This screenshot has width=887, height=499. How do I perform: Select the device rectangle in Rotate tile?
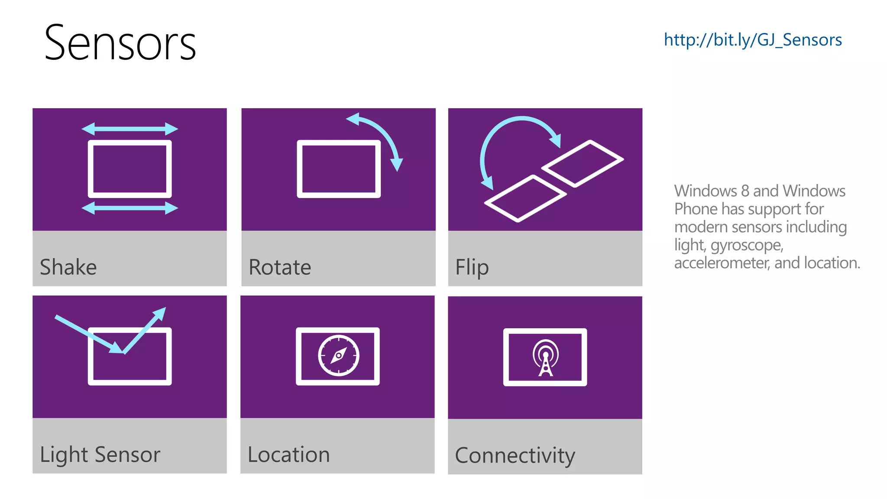(338, 168)
